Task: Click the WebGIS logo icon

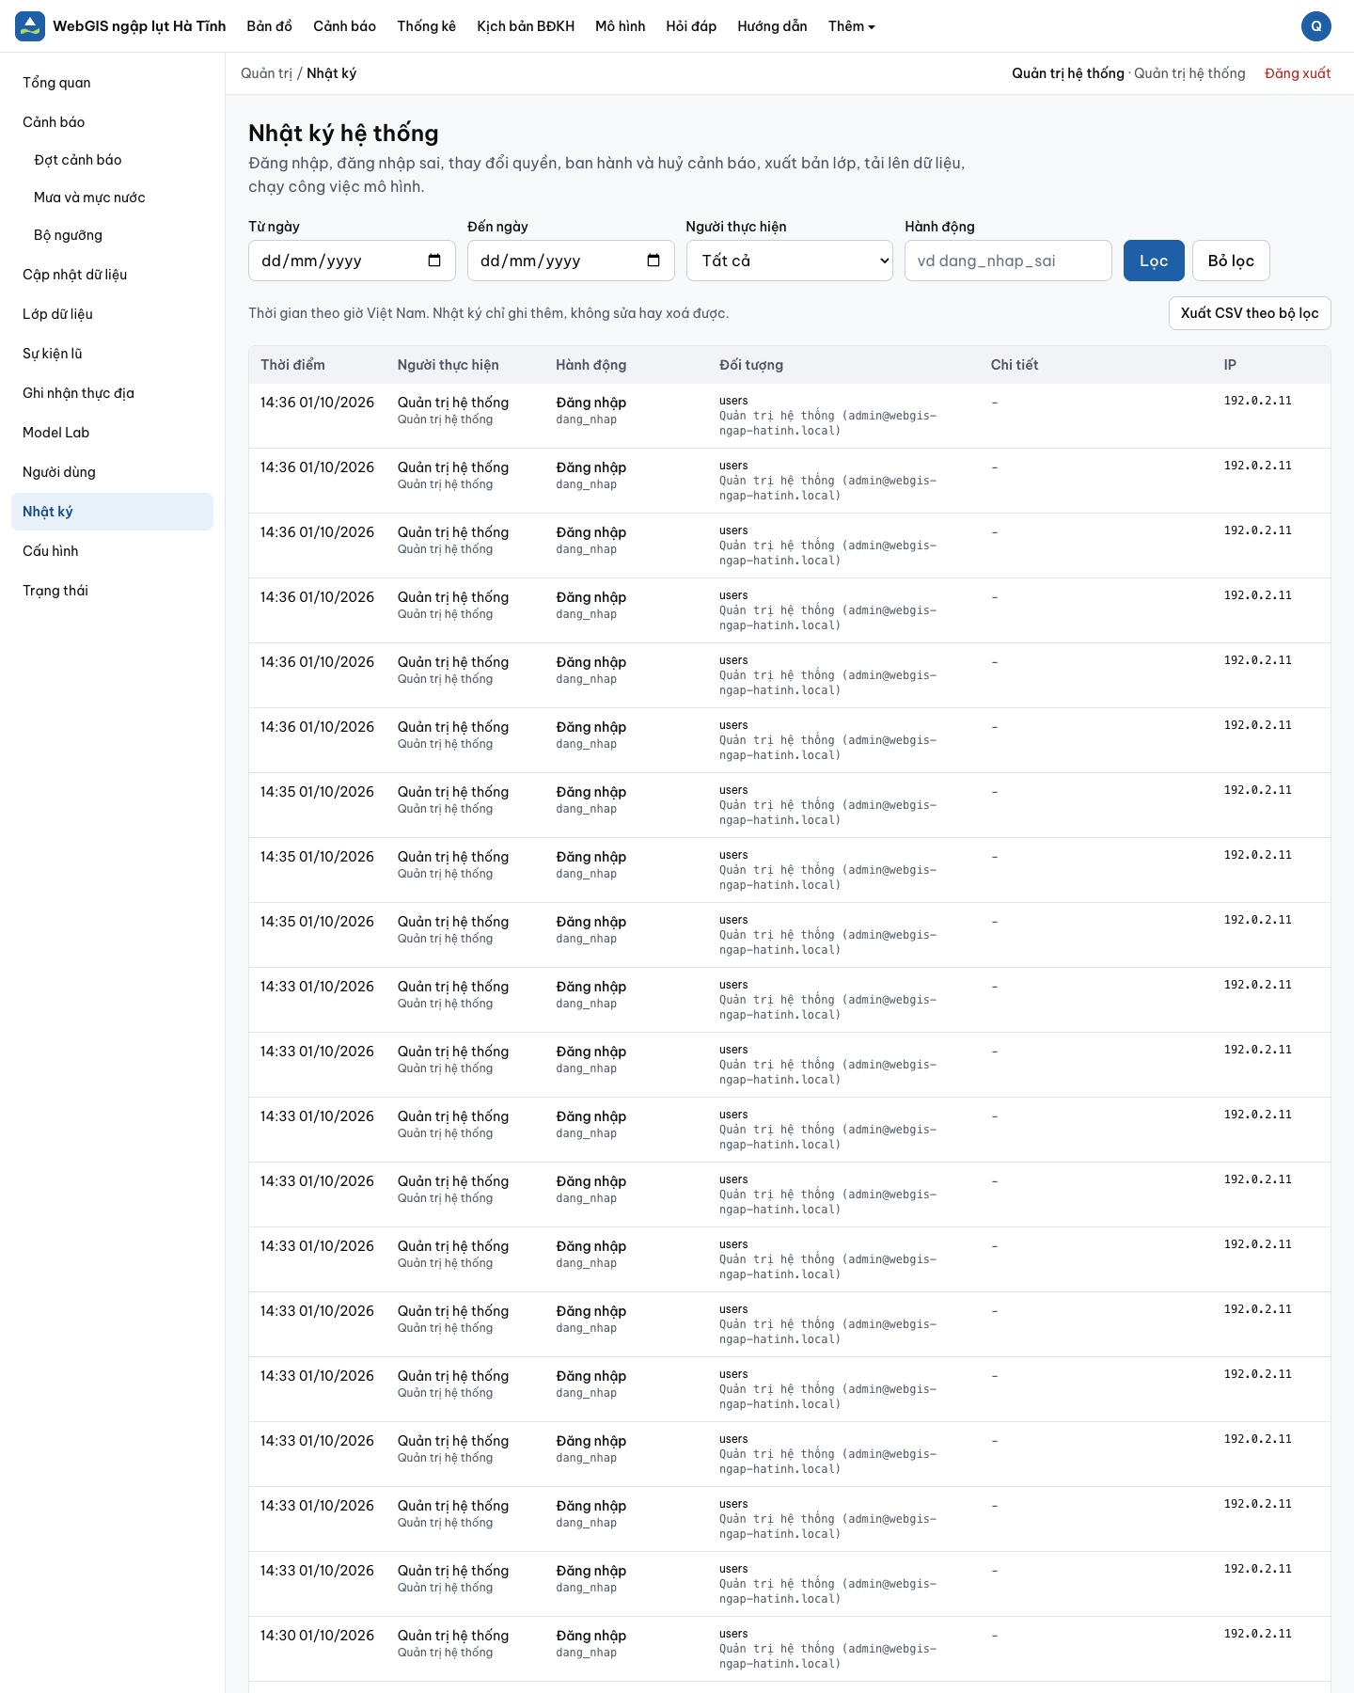Action: pyautogui.click(x=30, y=26)
